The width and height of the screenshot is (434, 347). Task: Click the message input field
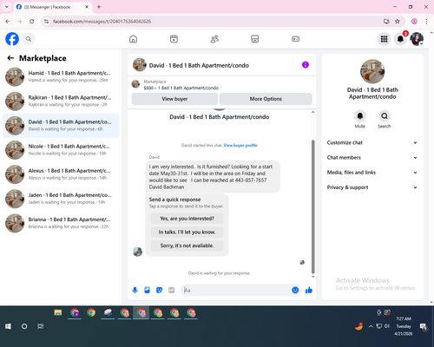click(x=237, y=290)
